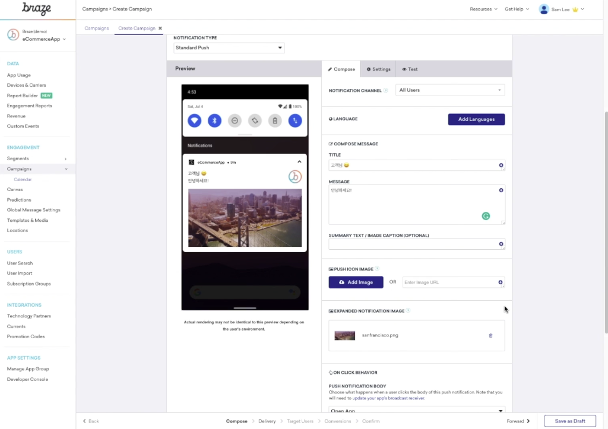Expand the Get Help menu
The image size is (608, 429).
pos(517,9)
